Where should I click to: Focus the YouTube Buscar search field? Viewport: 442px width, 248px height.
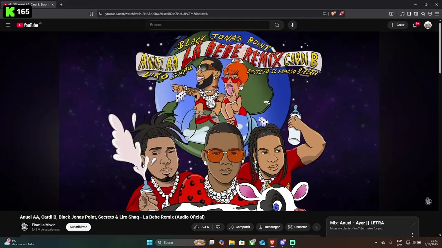[208, 25]
